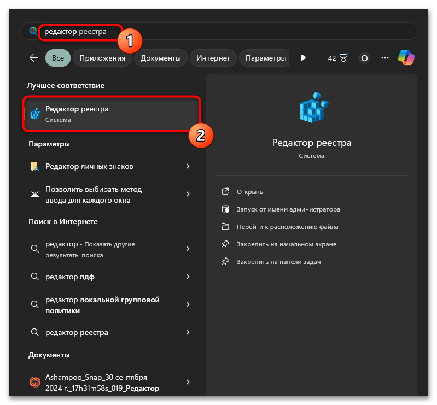This screenshot has height=405, width=437.
Task: Choose Закрепить на начальном экране
Action: [287, 244]
